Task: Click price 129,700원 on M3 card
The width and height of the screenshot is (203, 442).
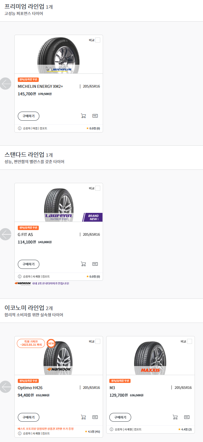Action: click(x=119, y=395)
